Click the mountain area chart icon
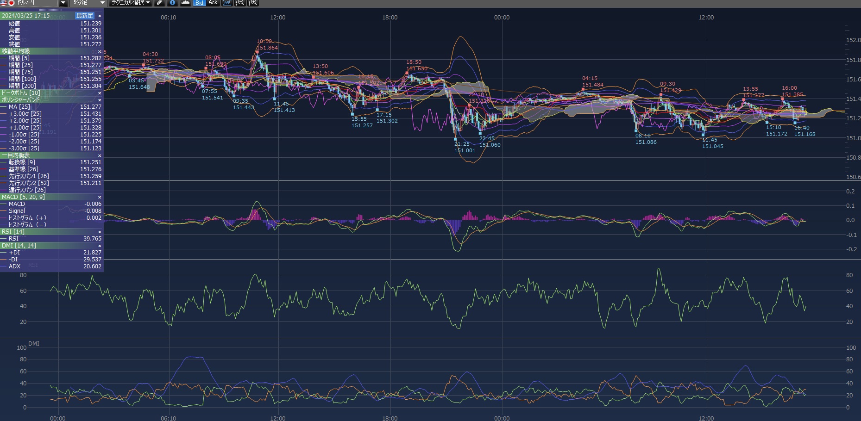Image resolution: width=861 pixels, height=421 pixels. point(185,3)
